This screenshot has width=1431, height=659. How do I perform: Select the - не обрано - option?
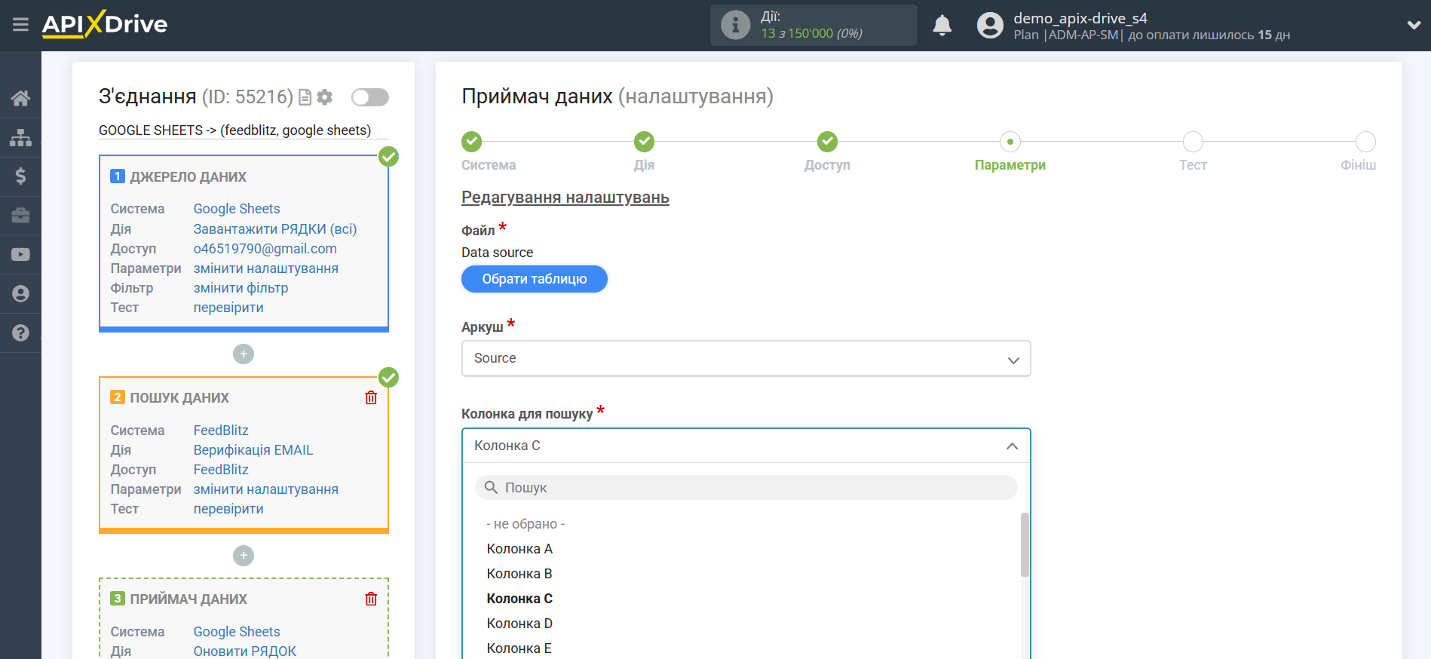click(526, 524)
